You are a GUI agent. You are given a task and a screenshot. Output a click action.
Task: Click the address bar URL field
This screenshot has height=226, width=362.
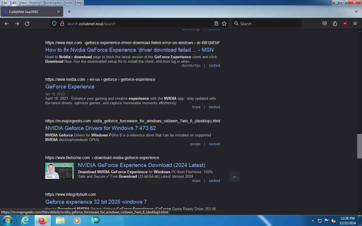[x=139, y=24]
